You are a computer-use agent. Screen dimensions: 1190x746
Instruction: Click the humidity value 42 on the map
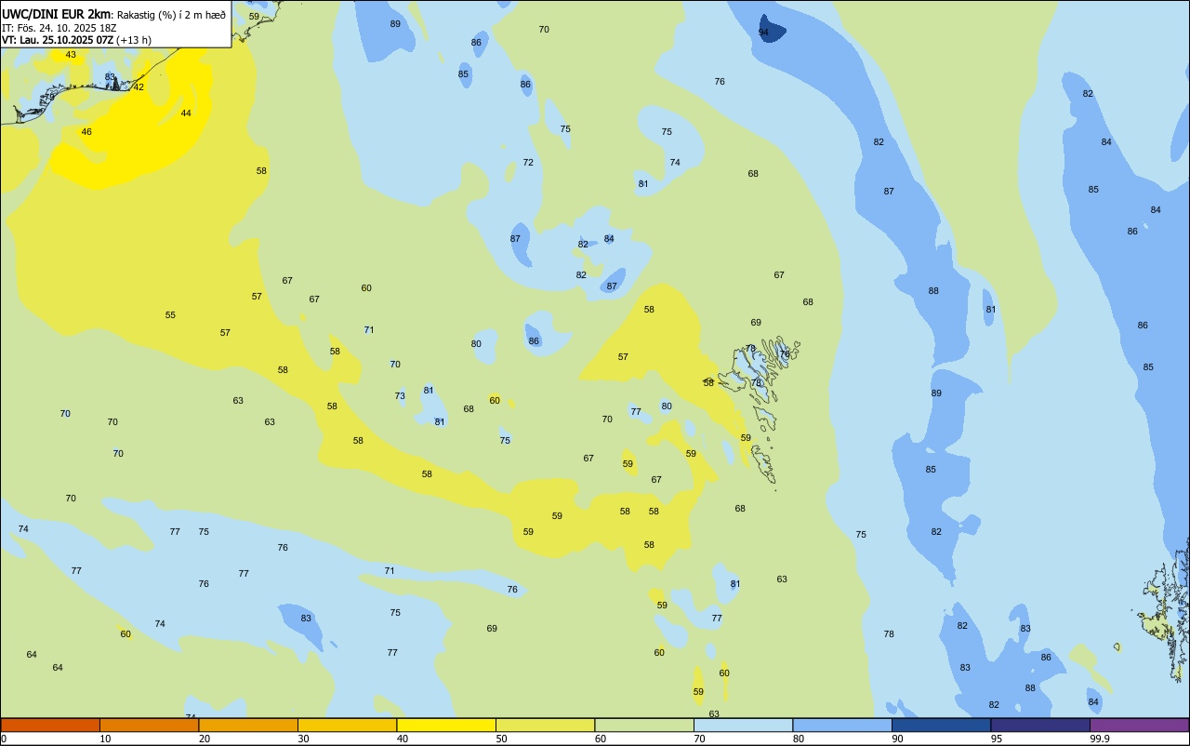(139, 87)
